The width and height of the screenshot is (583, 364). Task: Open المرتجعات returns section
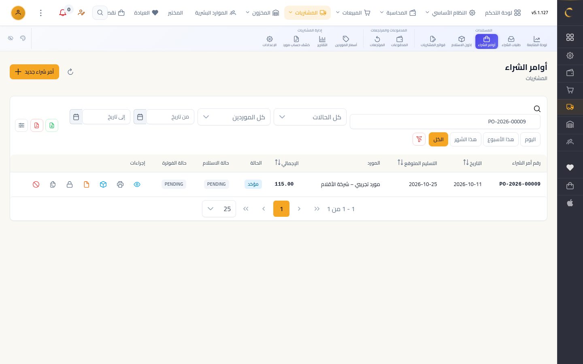pos(377,41)
